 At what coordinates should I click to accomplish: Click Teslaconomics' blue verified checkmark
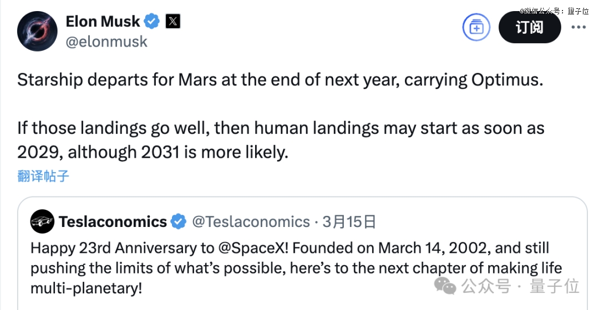tap(178, 221)
